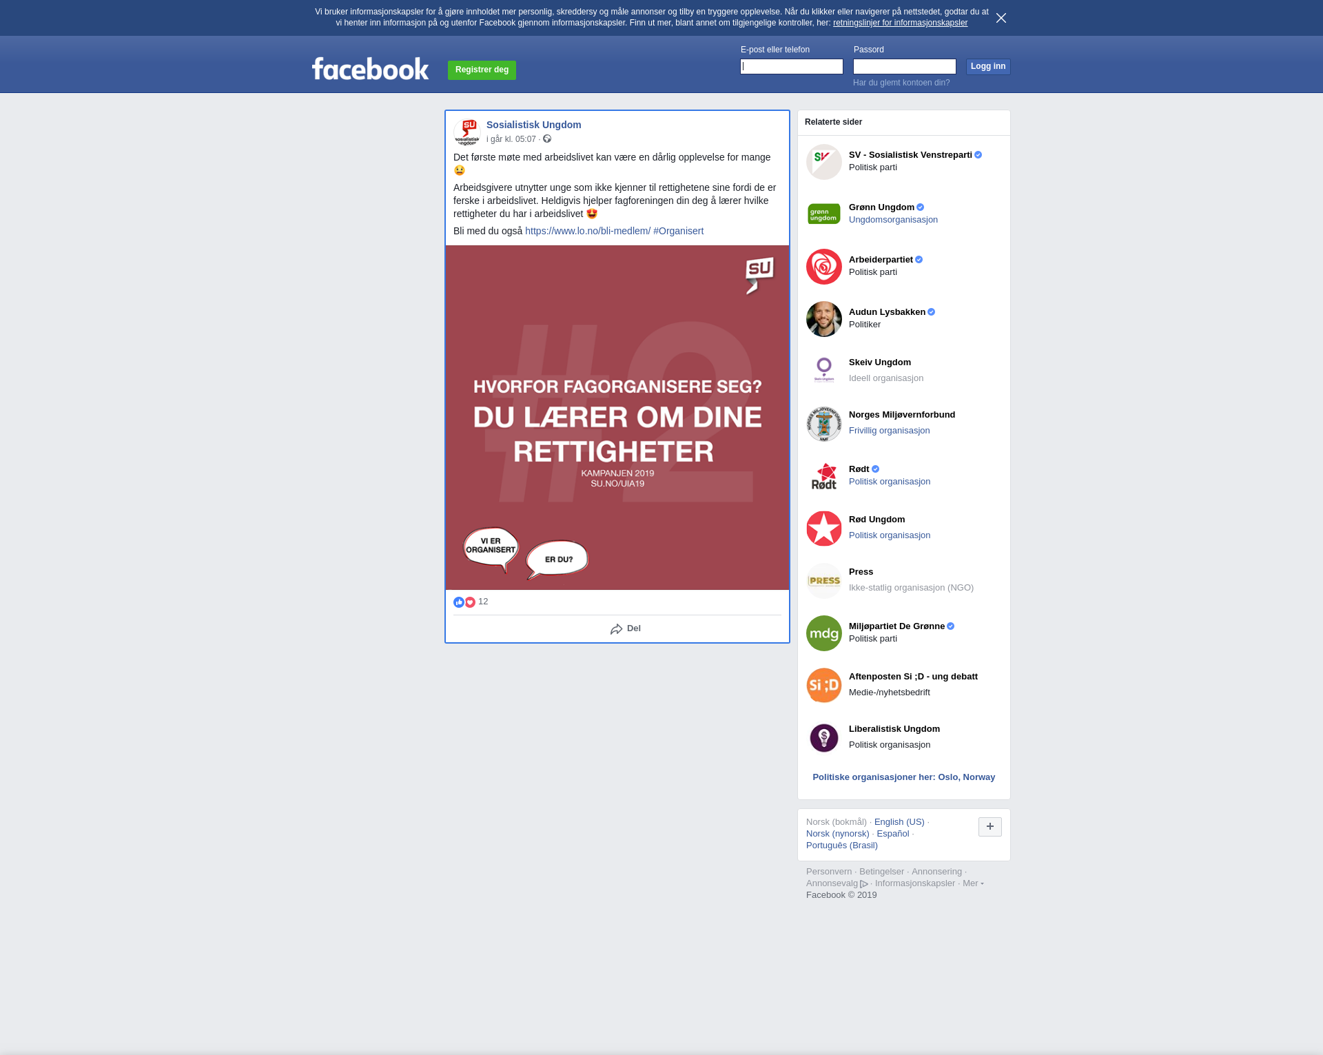Open Personvern footer link
Screen dimensions: 1323x1055
[x=829, y=872]
